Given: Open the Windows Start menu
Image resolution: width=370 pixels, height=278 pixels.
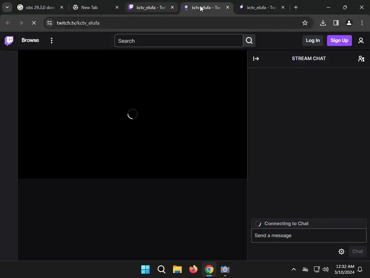Looking at the screenshot, I should 145,269.
